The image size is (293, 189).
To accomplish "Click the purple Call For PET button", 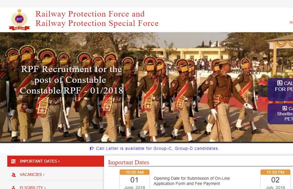I will pos(280,90).
